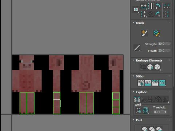Click the Falloff spinner arrows
Screen dimensions: 175x131
(x=169, y=51)
